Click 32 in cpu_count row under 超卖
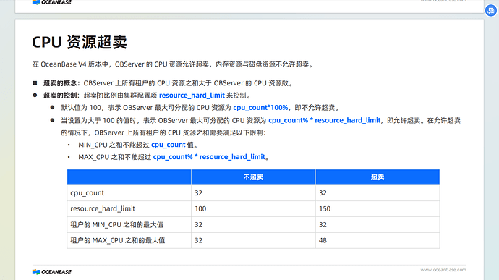499x280 pixels. [x=323, y=193]
